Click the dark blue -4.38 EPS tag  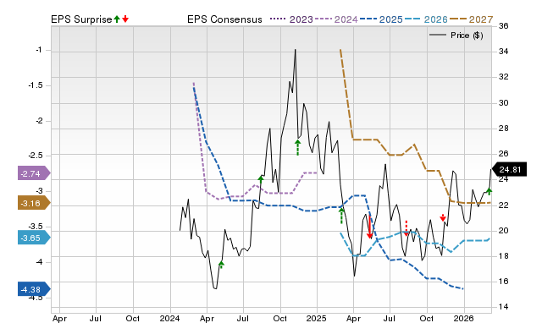pos(34,289)
